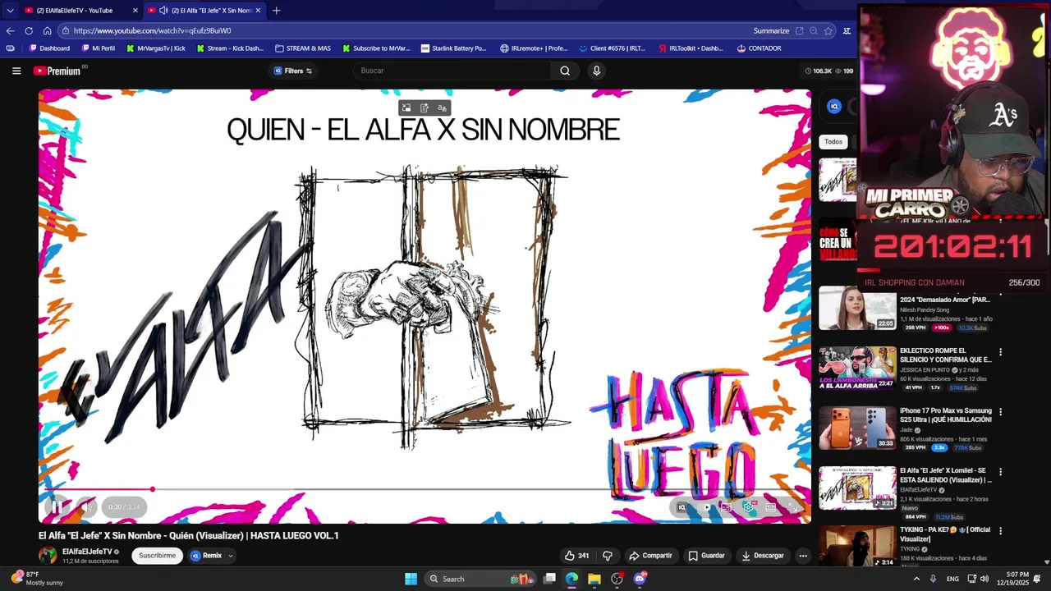Image resolution: width=1051 pixels, height=591 pixels.
Task: Open the El Alfa X Lomiiel video thumbnail
Action: (857, 488)
